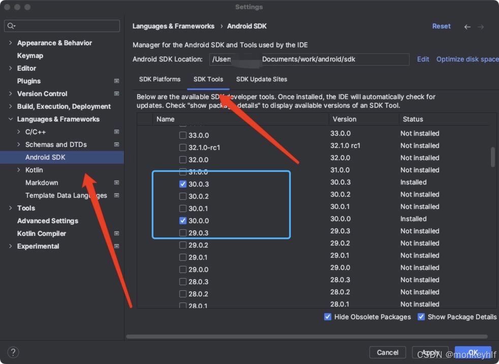
Task: Expand the Experimental section
Action: click(x=11, y=246)
